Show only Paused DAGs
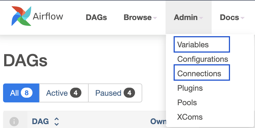The image size is (255, 128). pyautogui.click(x=115, y=93)
